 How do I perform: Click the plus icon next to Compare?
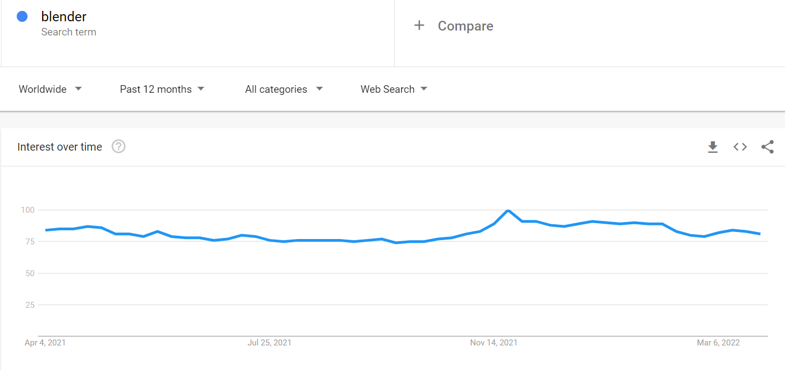(x=419, y=25)
